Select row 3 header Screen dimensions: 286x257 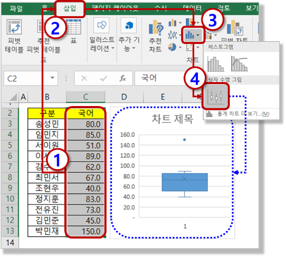point(10,124)
